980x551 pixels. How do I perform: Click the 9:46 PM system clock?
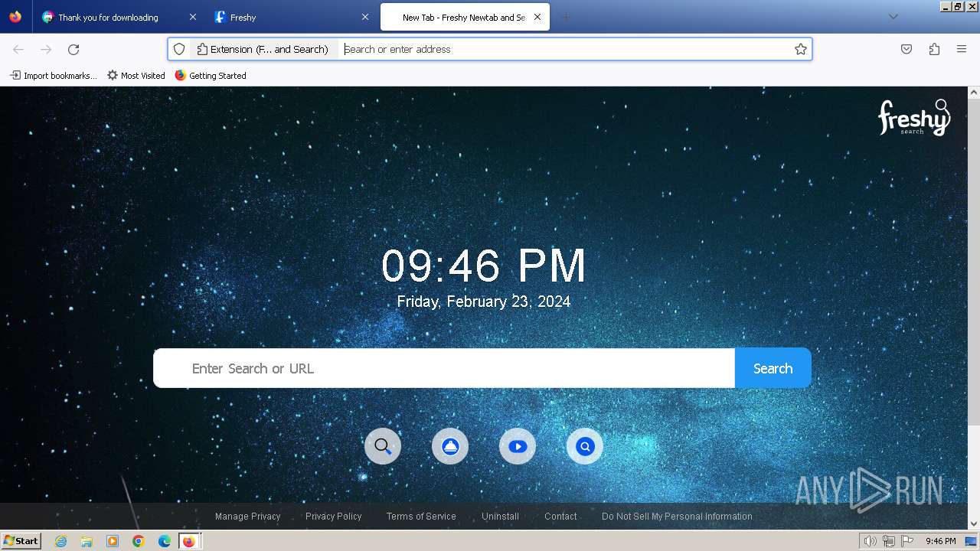[941, 541]
